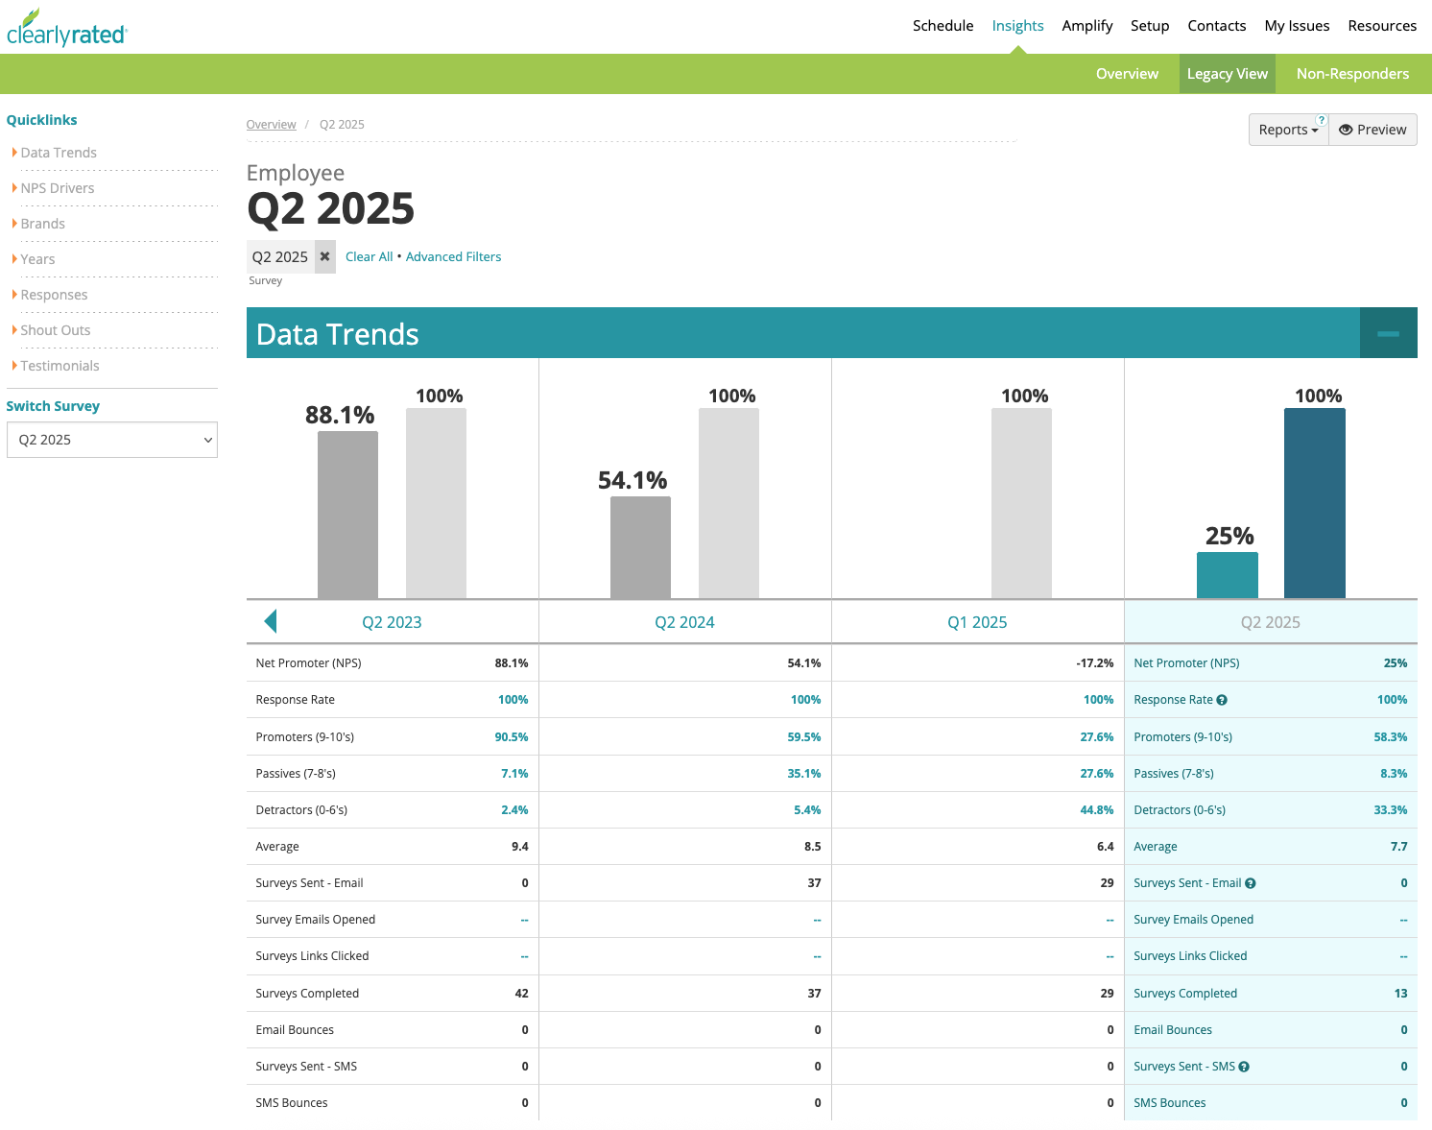Open the Setup menu

click(1150, 26)
